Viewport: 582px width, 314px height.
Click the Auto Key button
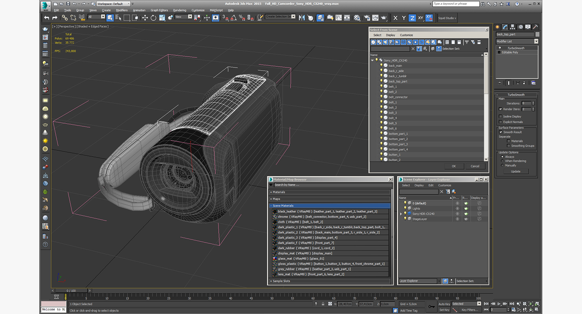[444, 304]
